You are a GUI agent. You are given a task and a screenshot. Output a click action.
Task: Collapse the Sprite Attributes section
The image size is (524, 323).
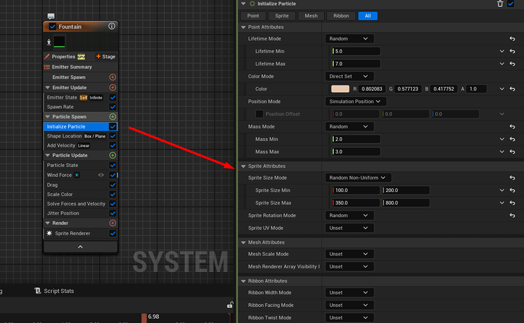[x=243, y=166]
